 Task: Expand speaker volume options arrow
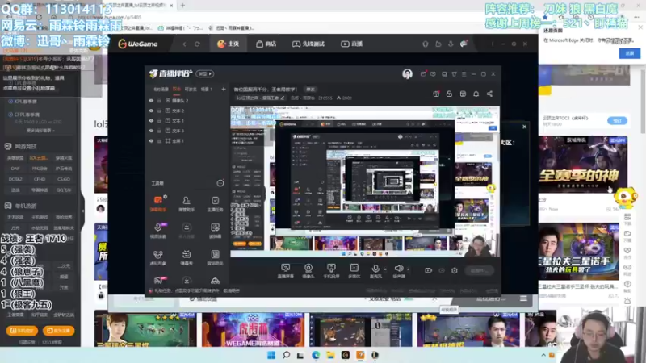coord(409,269)
